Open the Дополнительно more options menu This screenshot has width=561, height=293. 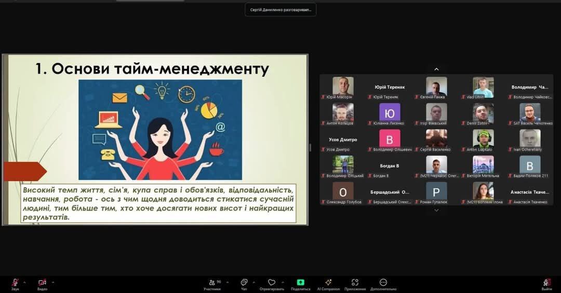pyautogui.click(x=383, y=283)
